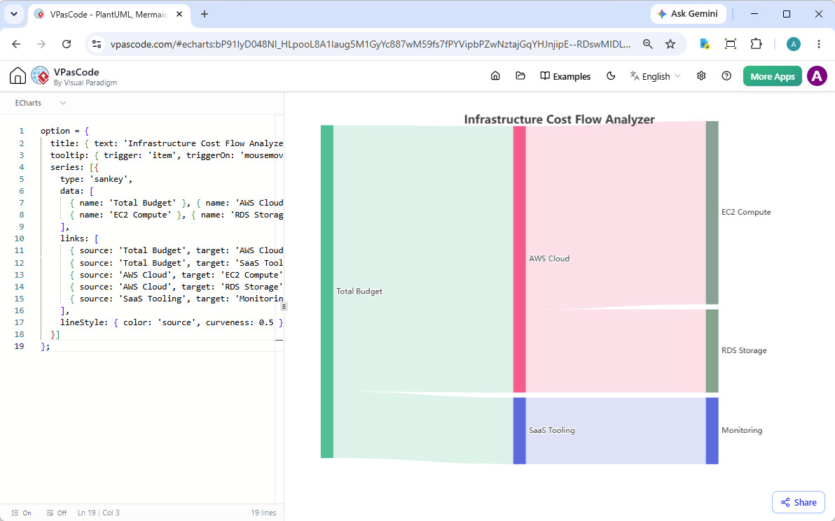Viewport: 835px width, 521px height.
Task: Go back in browser history
Action: coord(16,44)
